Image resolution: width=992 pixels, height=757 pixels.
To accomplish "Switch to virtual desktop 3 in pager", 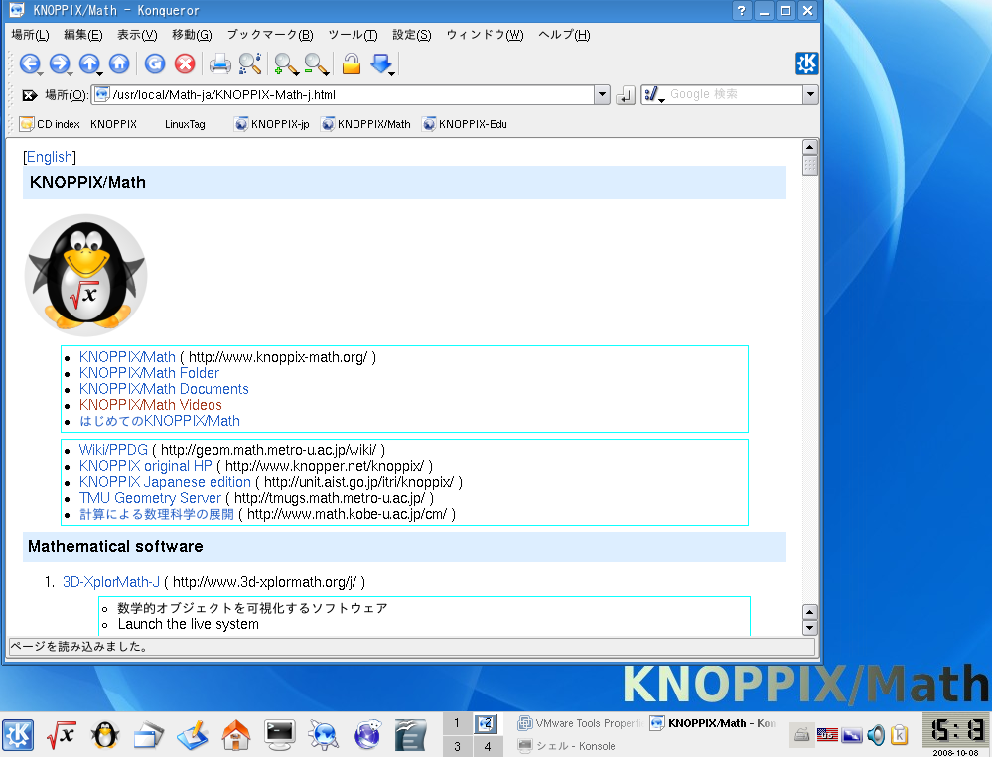I will [458, 746].
